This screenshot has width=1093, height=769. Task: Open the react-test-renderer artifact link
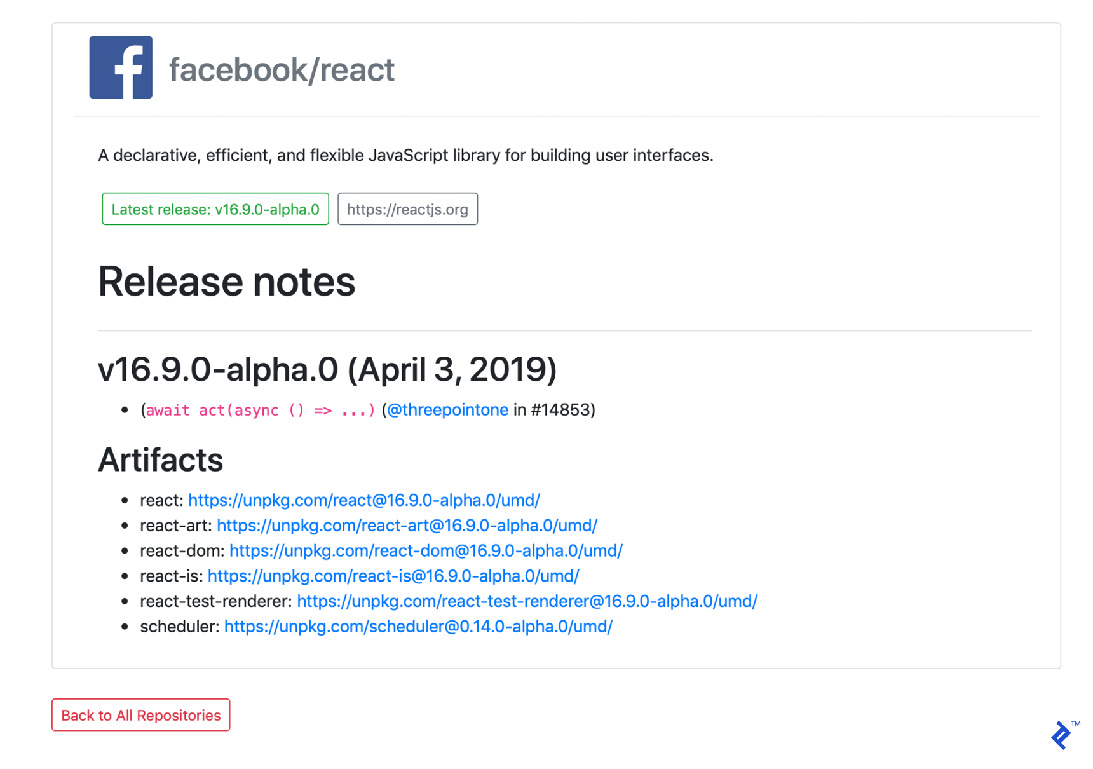[x=527, y=601]
